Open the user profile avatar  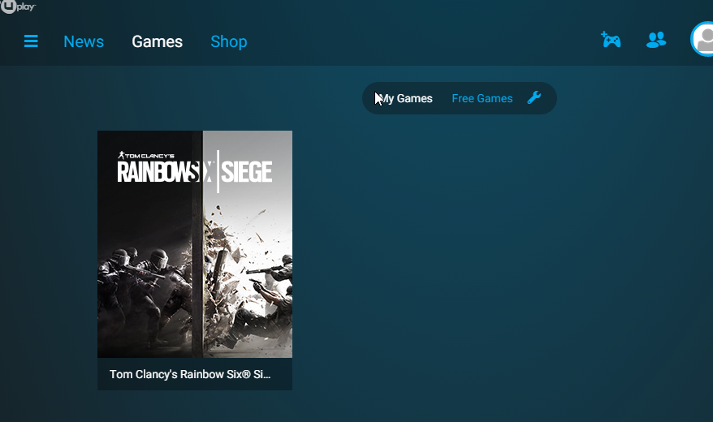702,39
